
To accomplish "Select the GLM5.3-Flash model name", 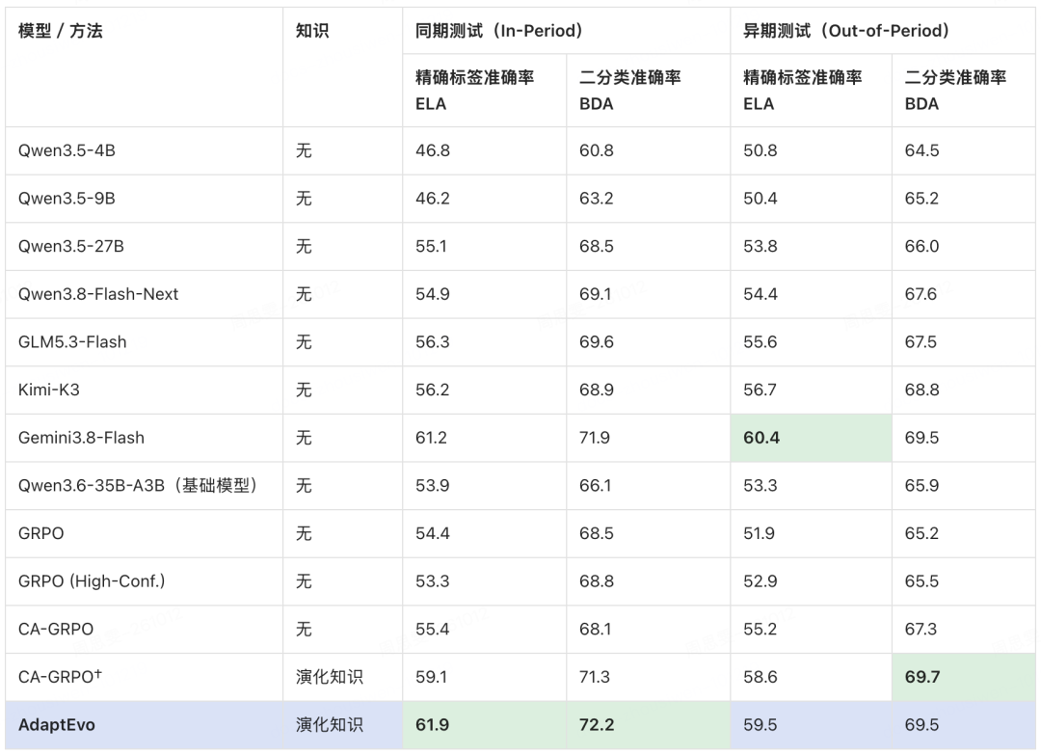I will (x=72, y=342).
